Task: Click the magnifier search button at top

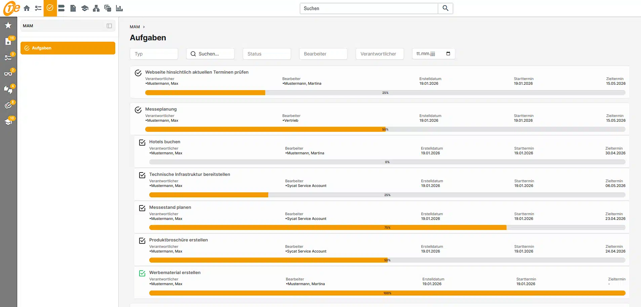Action: click(x=445, y=8)
